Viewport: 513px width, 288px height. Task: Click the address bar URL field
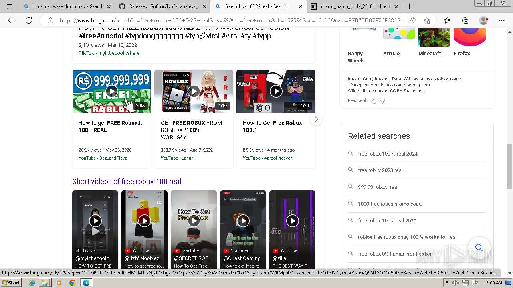232,20
